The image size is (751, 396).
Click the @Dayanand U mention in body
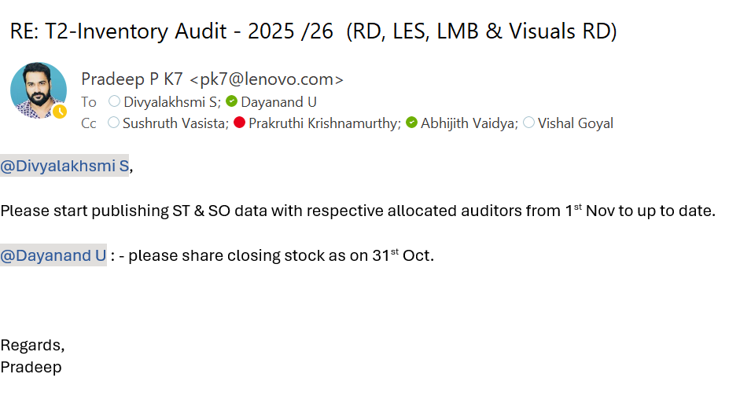pyautogui.click(x=53, y=255)
